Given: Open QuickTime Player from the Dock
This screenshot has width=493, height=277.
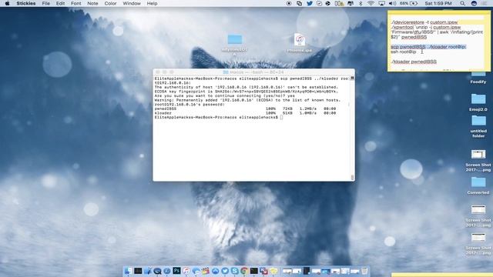Looking at the screenshot, I should [x=157, y=271].
